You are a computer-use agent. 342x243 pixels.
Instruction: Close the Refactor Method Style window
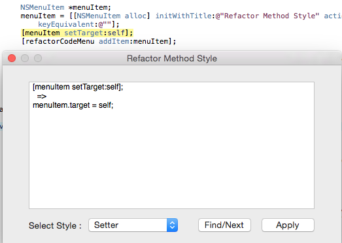pos(12,58)
